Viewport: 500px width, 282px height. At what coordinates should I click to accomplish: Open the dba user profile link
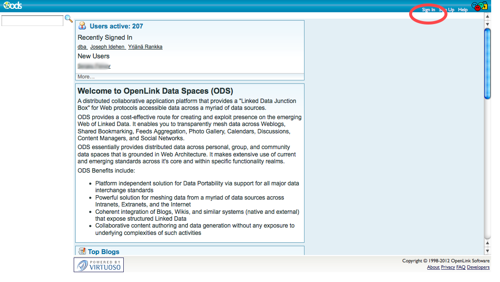point(82,47)
